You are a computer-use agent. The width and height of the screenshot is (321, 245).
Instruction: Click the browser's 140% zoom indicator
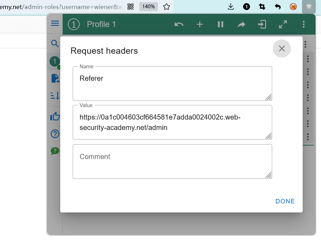149,7
